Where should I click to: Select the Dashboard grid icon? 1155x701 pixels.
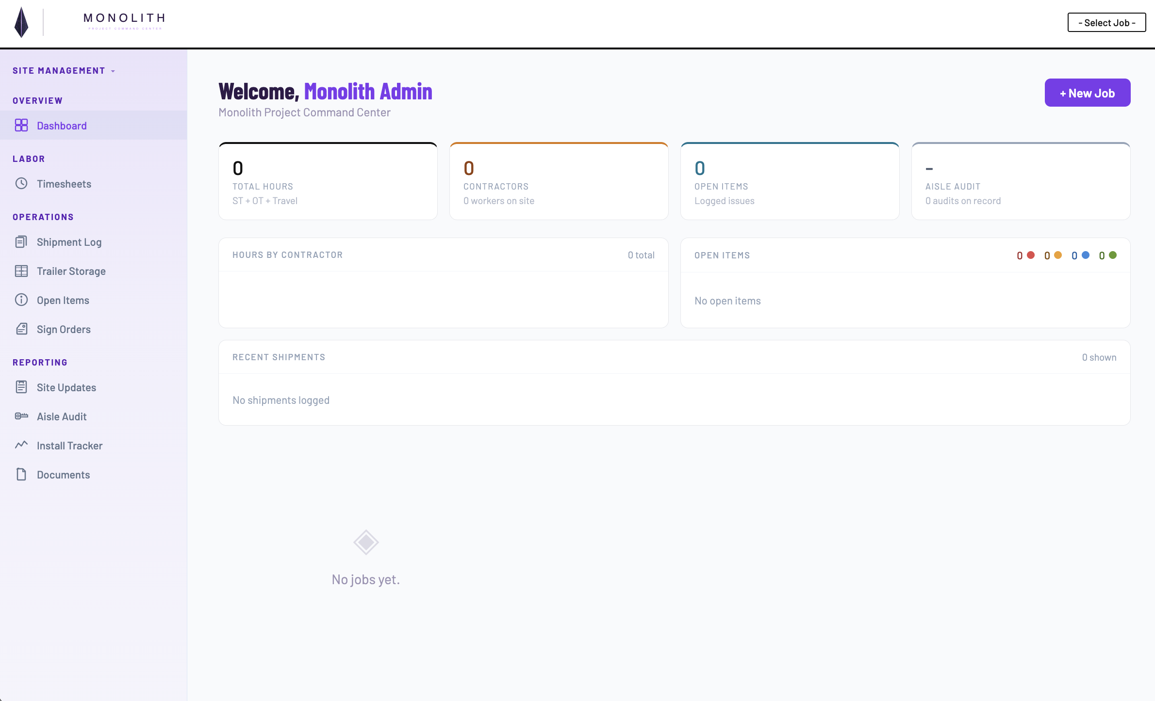(22, 125)
